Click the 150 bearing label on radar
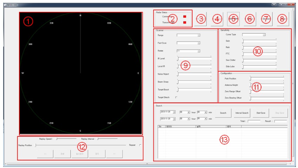Screen dimensions: 298x168 [109, 123]
